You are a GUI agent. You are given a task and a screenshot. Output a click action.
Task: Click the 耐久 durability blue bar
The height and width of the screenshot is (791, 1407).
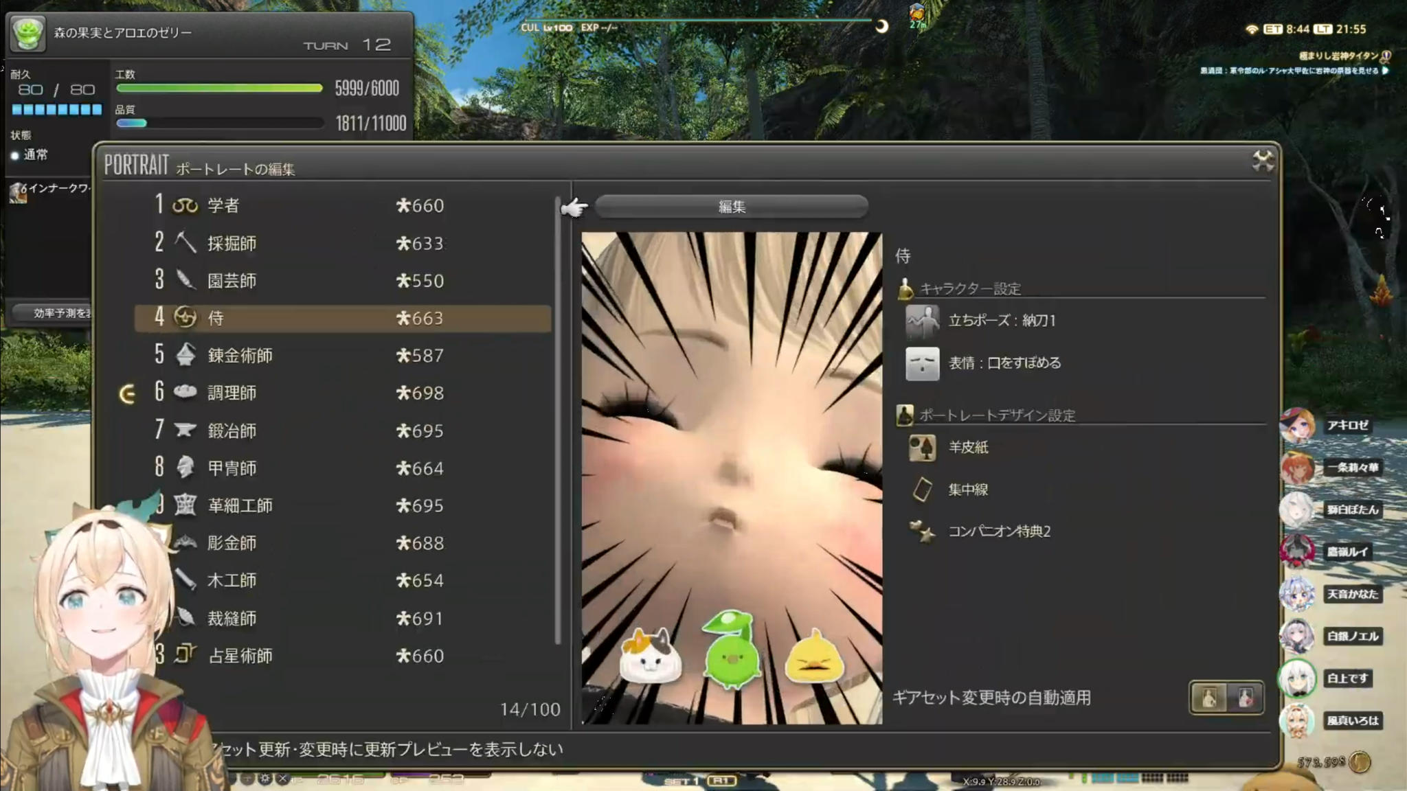click(57, 110)
